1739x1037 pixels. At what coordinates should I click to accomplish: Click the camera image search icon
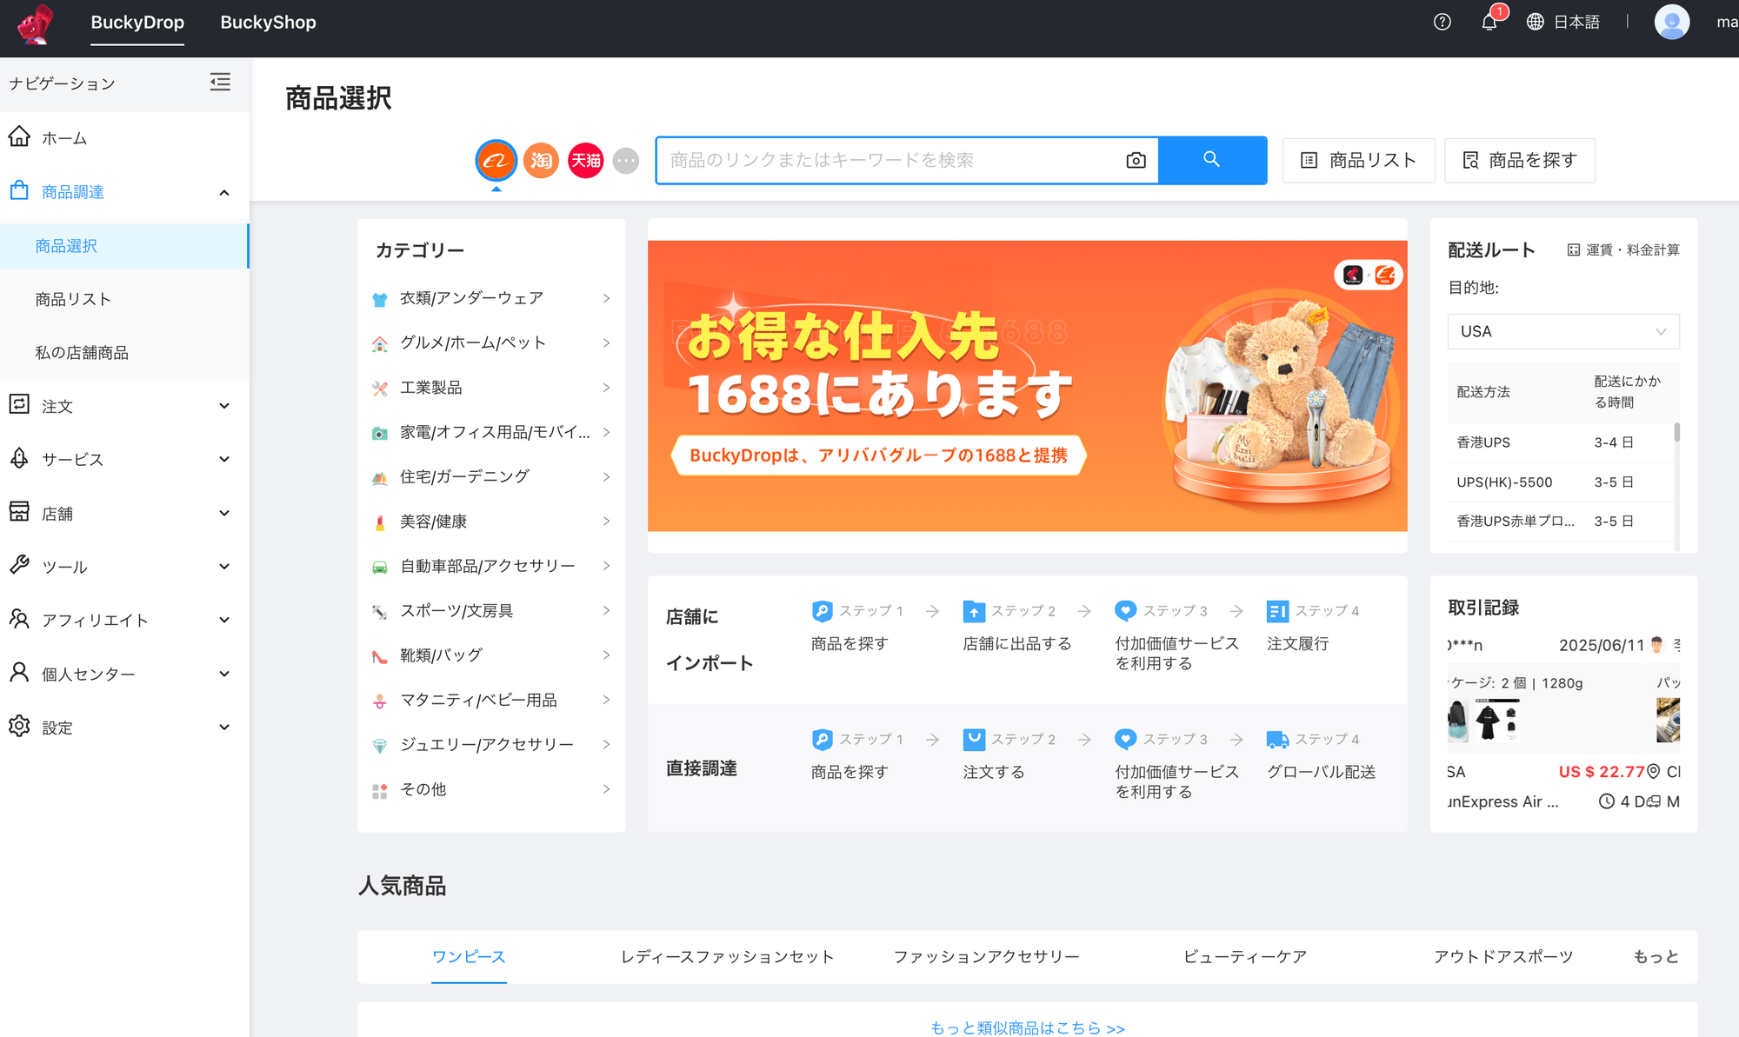click(1136, 160)
